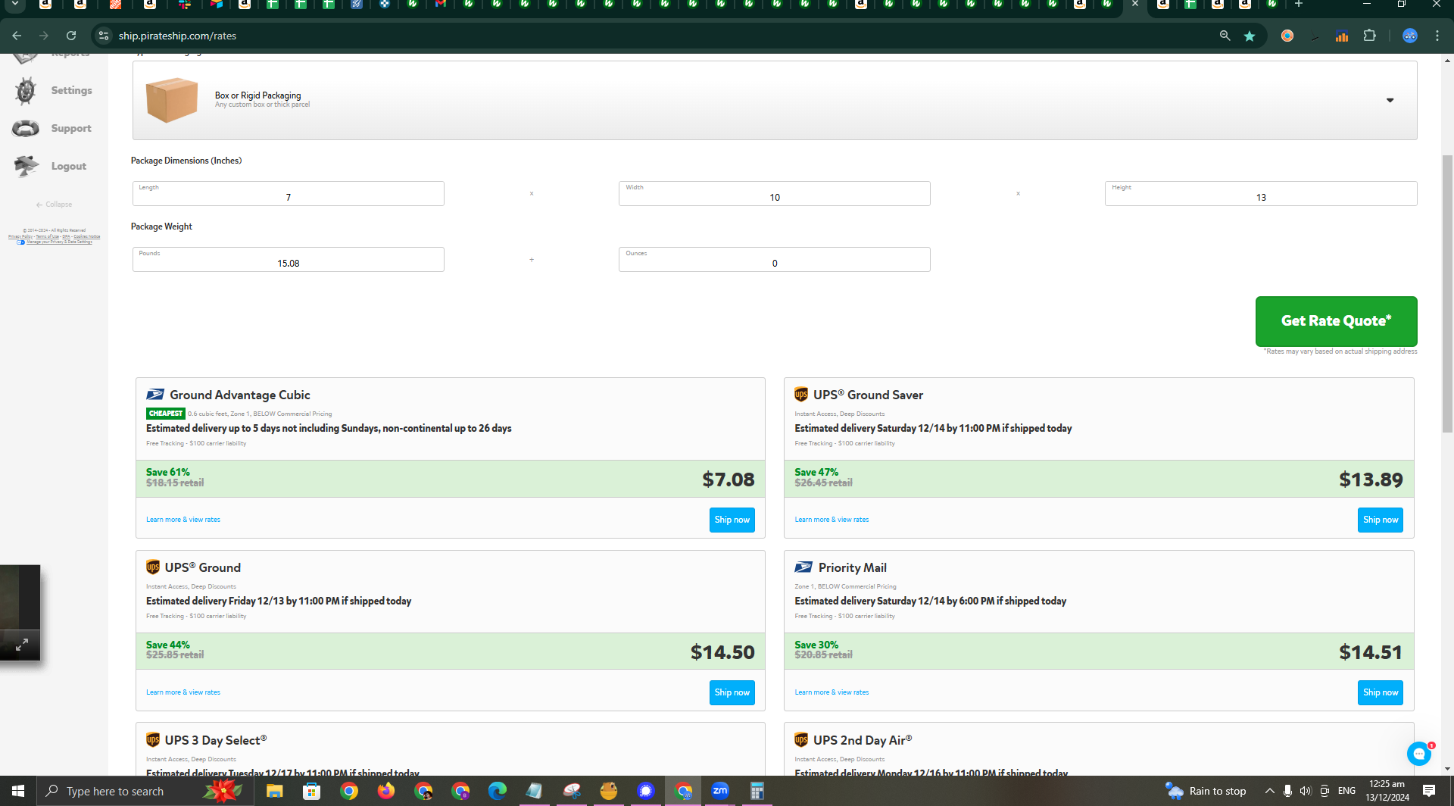Viewport: 1454px width, 806px height.
Task: Open the Chrome three-dot menu
Action: (x=1437, y=36)
